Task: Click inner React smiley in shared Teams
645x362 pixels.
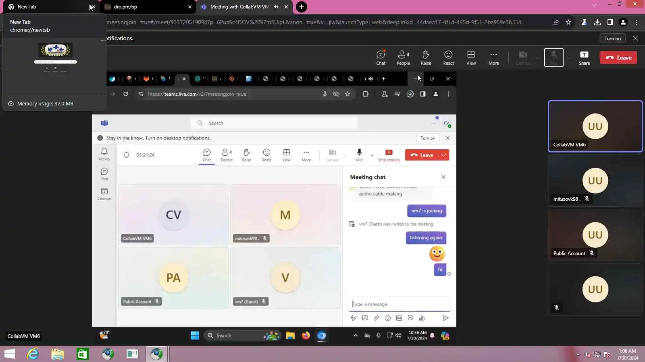Action: tap(266, 155)
